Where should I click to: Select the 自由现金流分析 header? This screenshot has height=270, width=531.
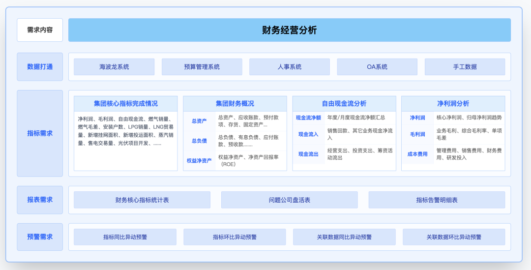pos(344,104)
